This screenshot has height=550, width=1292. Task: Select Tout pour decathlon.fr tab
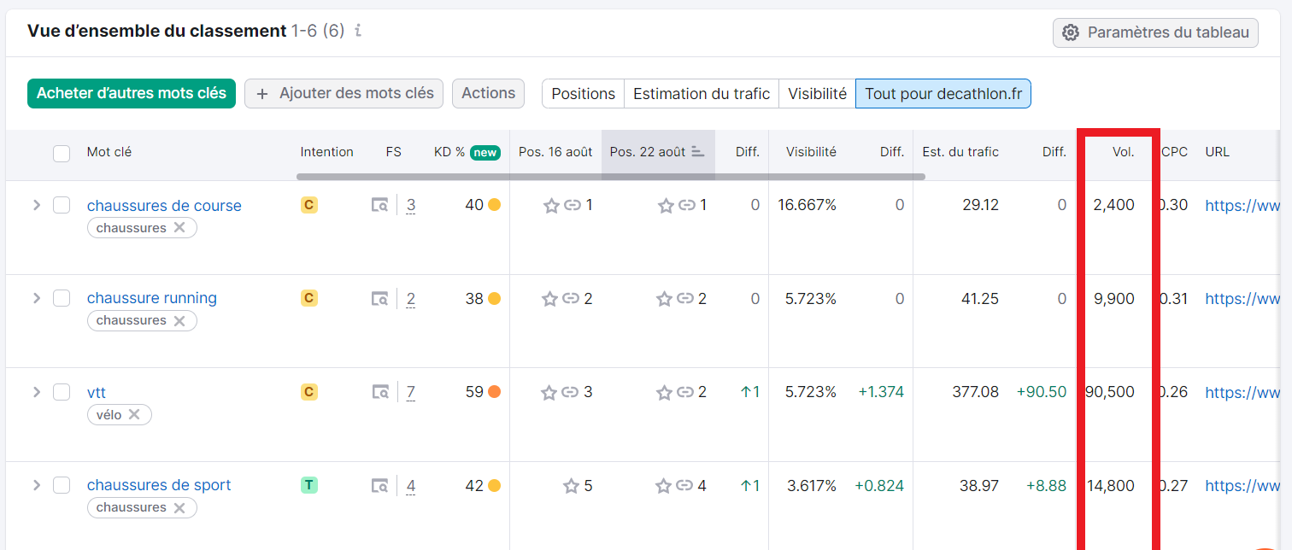[x=943, y=94]
